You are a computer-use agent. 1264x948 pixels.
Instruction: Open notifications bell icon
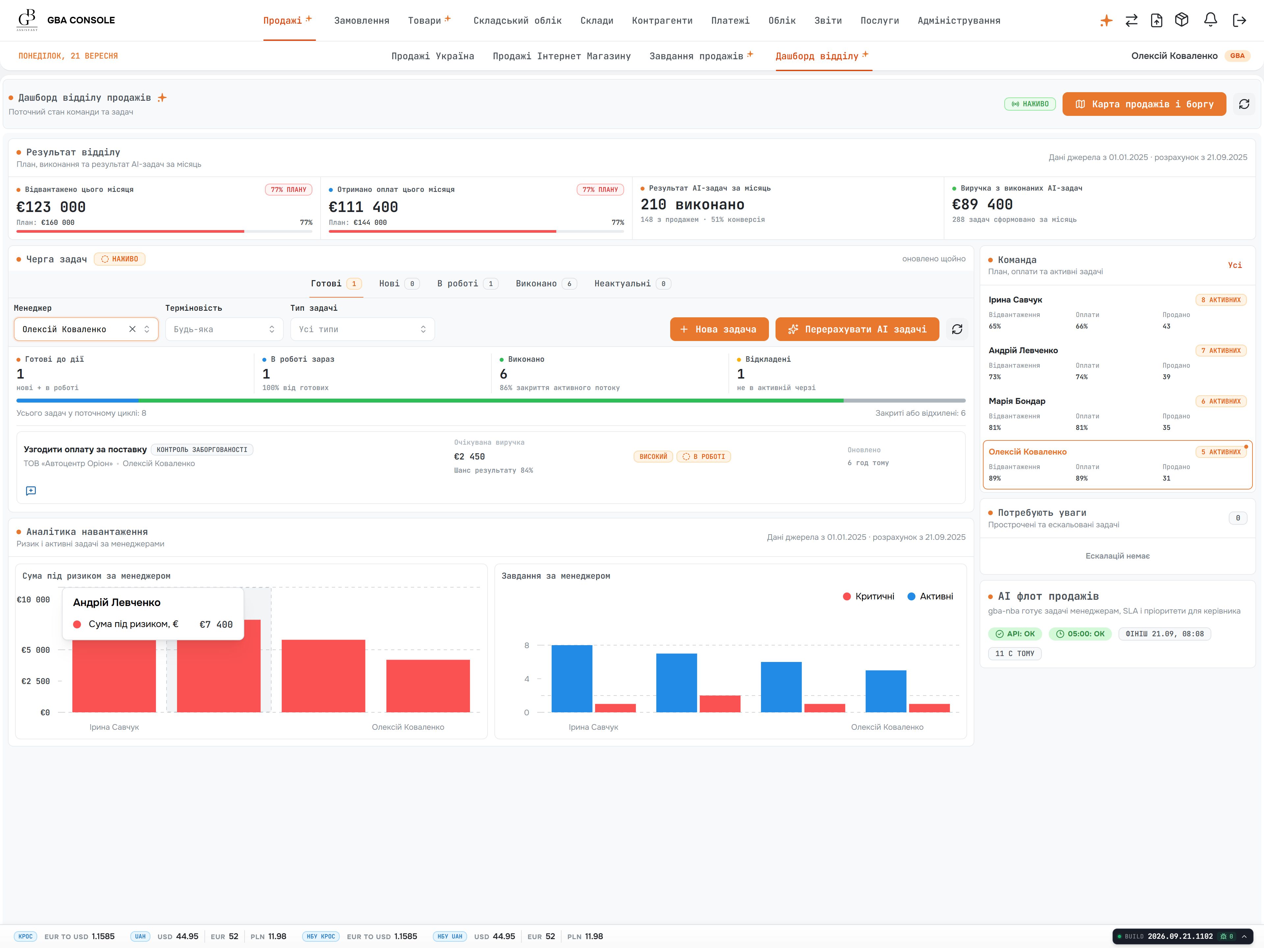(1210, 20)
